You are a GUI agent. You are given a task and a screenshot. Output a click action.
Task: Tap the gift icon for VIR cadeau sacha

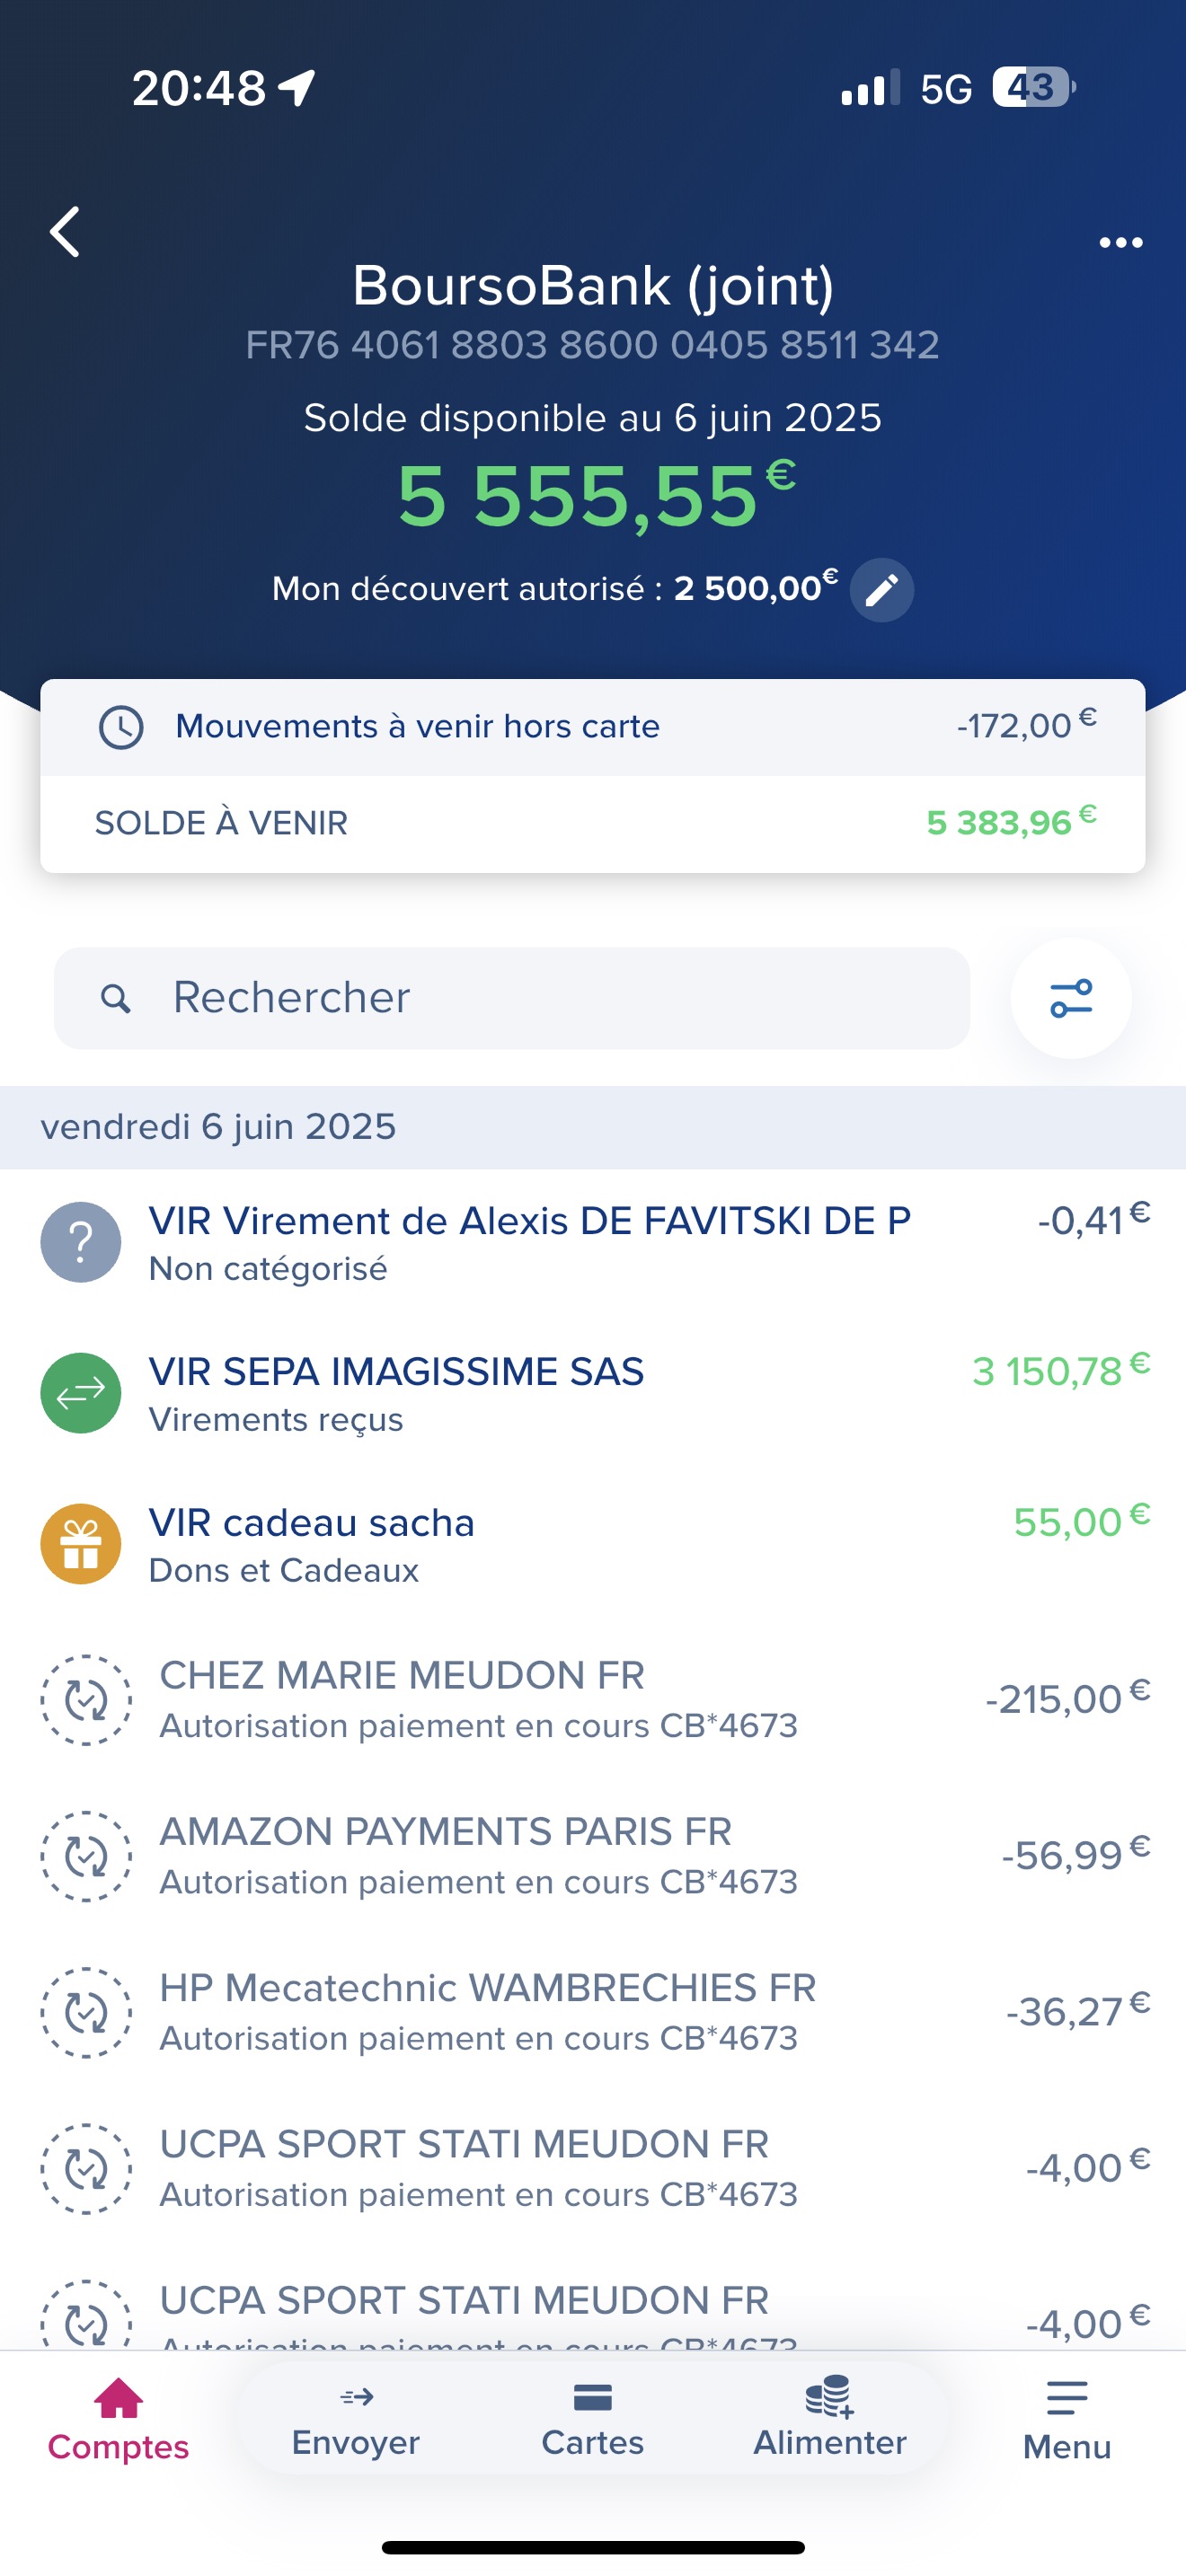(x=81, y=1544)
